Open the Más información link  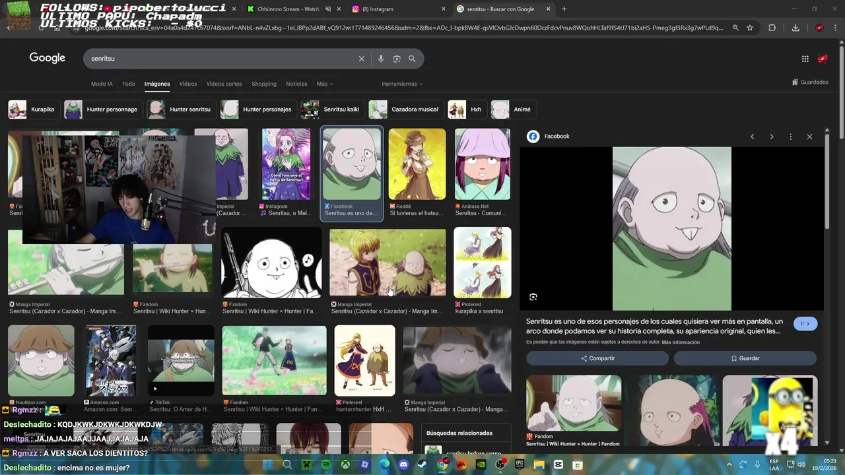681,342
